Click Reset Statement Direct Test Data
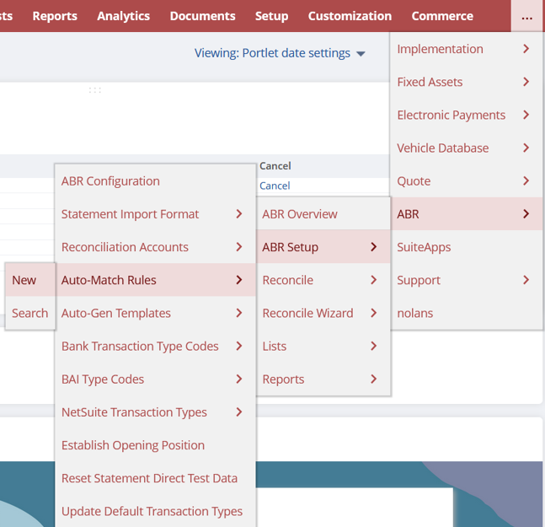This screenshot has width=545, height=527. 149,478
